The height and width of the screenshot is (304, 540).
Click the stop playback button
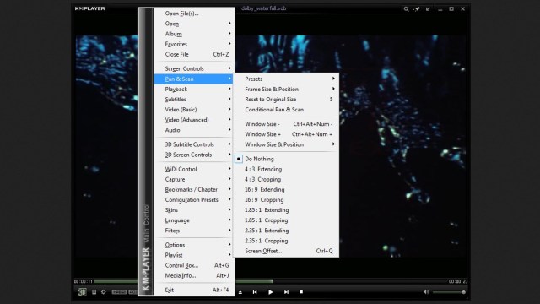(x=301, y=292)
